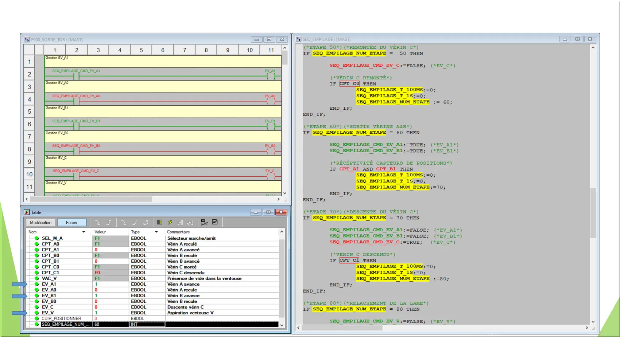Image resolution: width=620 pixels, height=337 pixels.
Task: Select the EV_A1 variable name
Action: 49,284
